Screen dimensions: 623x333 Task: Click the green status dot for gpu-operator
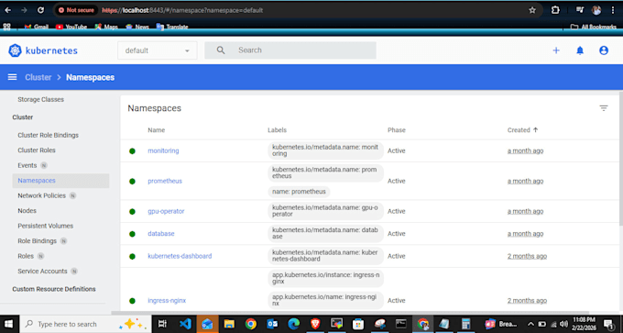(x=132, y=212)
